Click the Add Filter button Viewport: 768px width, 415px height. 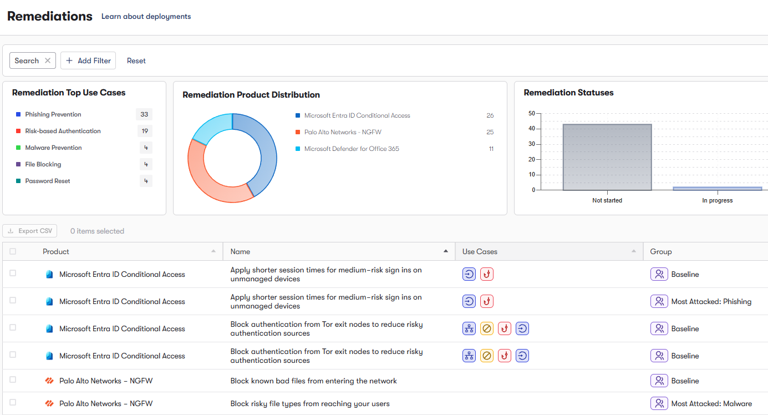point(88,60)
